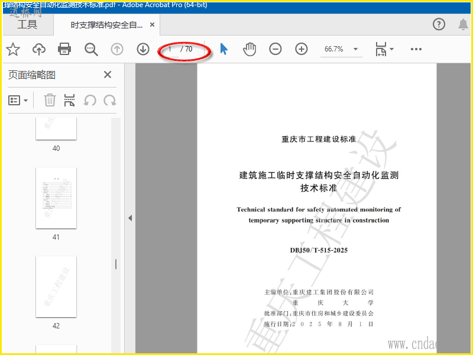Activate the hand pan tool

coord(250,49)
